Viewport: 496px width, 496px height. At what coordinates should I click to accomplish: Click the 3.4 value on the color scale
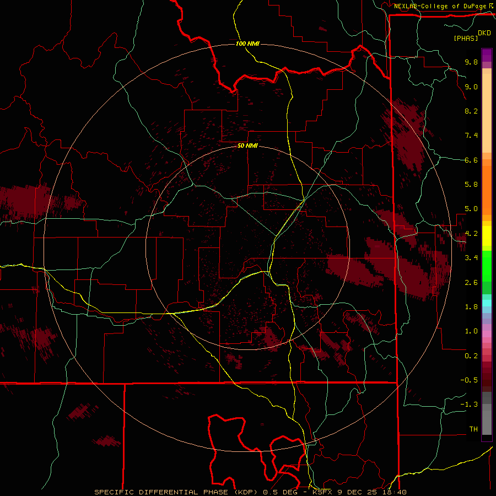tap(471, 258)
